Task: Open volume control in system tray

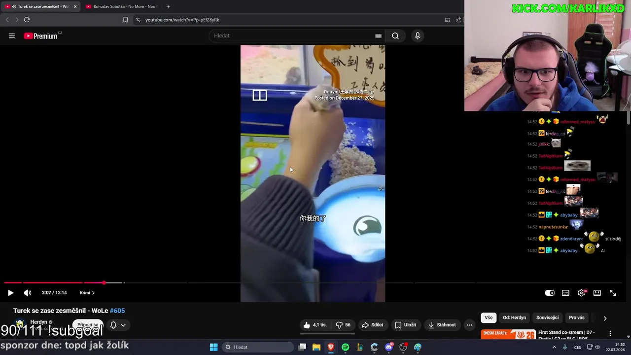Action: pyautogui.click(x=597, y=347)
